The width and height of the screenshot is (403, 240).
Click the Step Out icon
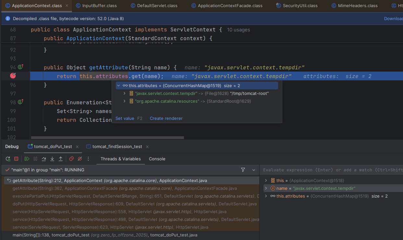click(61, 159)
